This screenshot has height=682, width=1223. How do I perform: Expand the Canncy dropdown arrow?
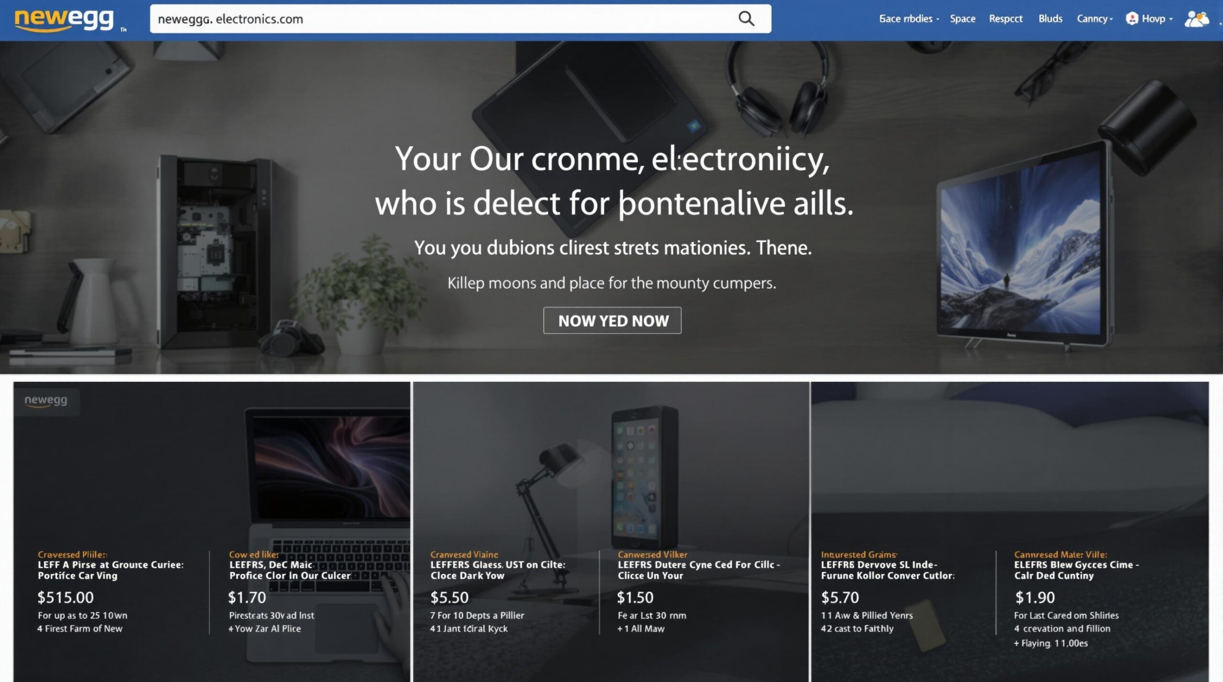coord(1111,19)
